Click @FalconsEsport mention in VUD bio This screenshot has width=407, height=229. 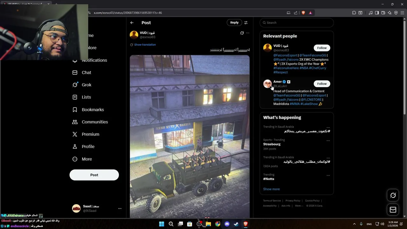[285, 55]
